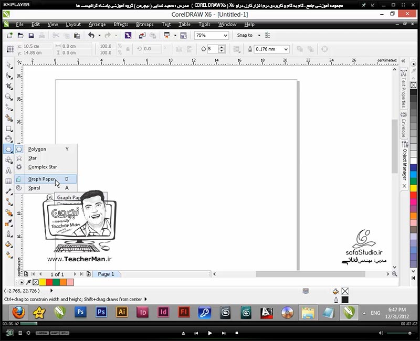The height and width of the screenshot is (341, 420).
Task: Open the Effects menu
Action: coord(121,24)
